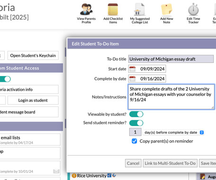Image resolution: width=216 pixels, height=180 pixels.
Task: Open Start date calendar icon
Action: pos(132,69)
